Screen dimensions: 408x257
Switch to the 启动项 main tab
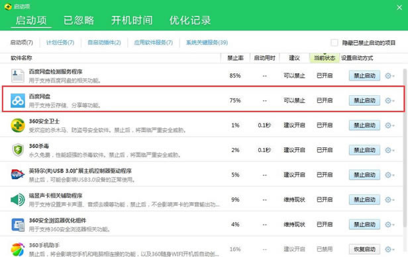click(31, 20)
